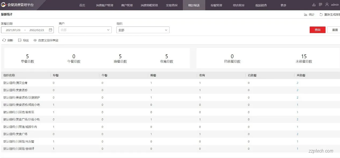Click the admin user profile icon
The height and width of the screenshot is (158, 340).
click(x=327, y=5)
